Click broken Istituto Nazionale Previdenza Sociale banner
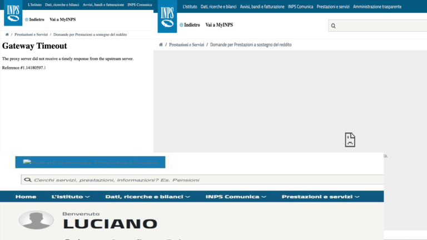Image resolution: width=427 pixels, height=240 pixels. coord(90,162)
